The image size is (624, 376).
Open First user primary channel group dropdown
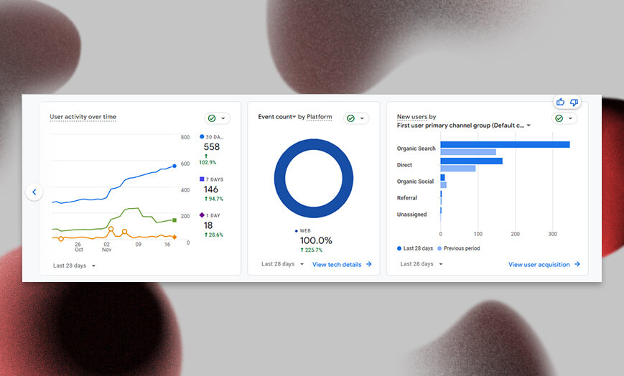coord(464,126)
